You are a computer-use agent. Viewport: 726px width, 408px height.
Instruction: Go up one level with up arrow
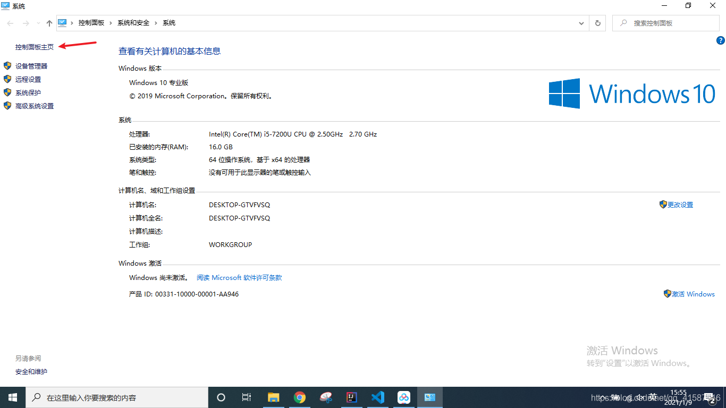[x=49, y=23]
